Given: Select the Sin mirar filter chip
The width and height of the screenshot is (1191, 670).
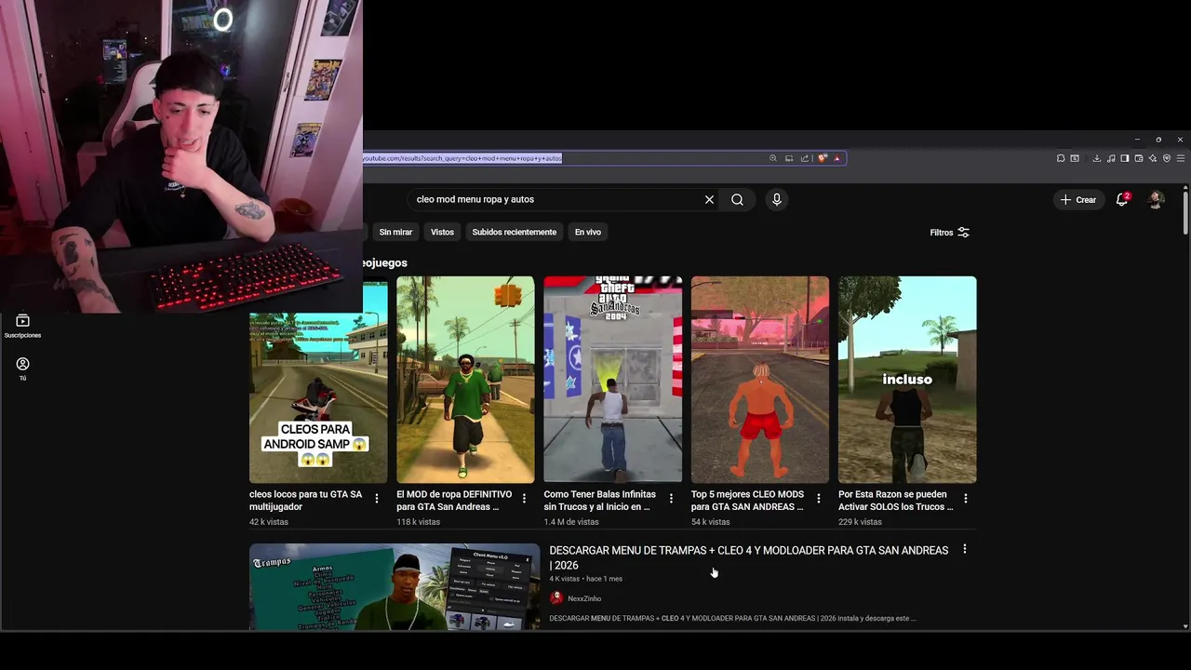Looking at the screenshot, I should point(395,233).
